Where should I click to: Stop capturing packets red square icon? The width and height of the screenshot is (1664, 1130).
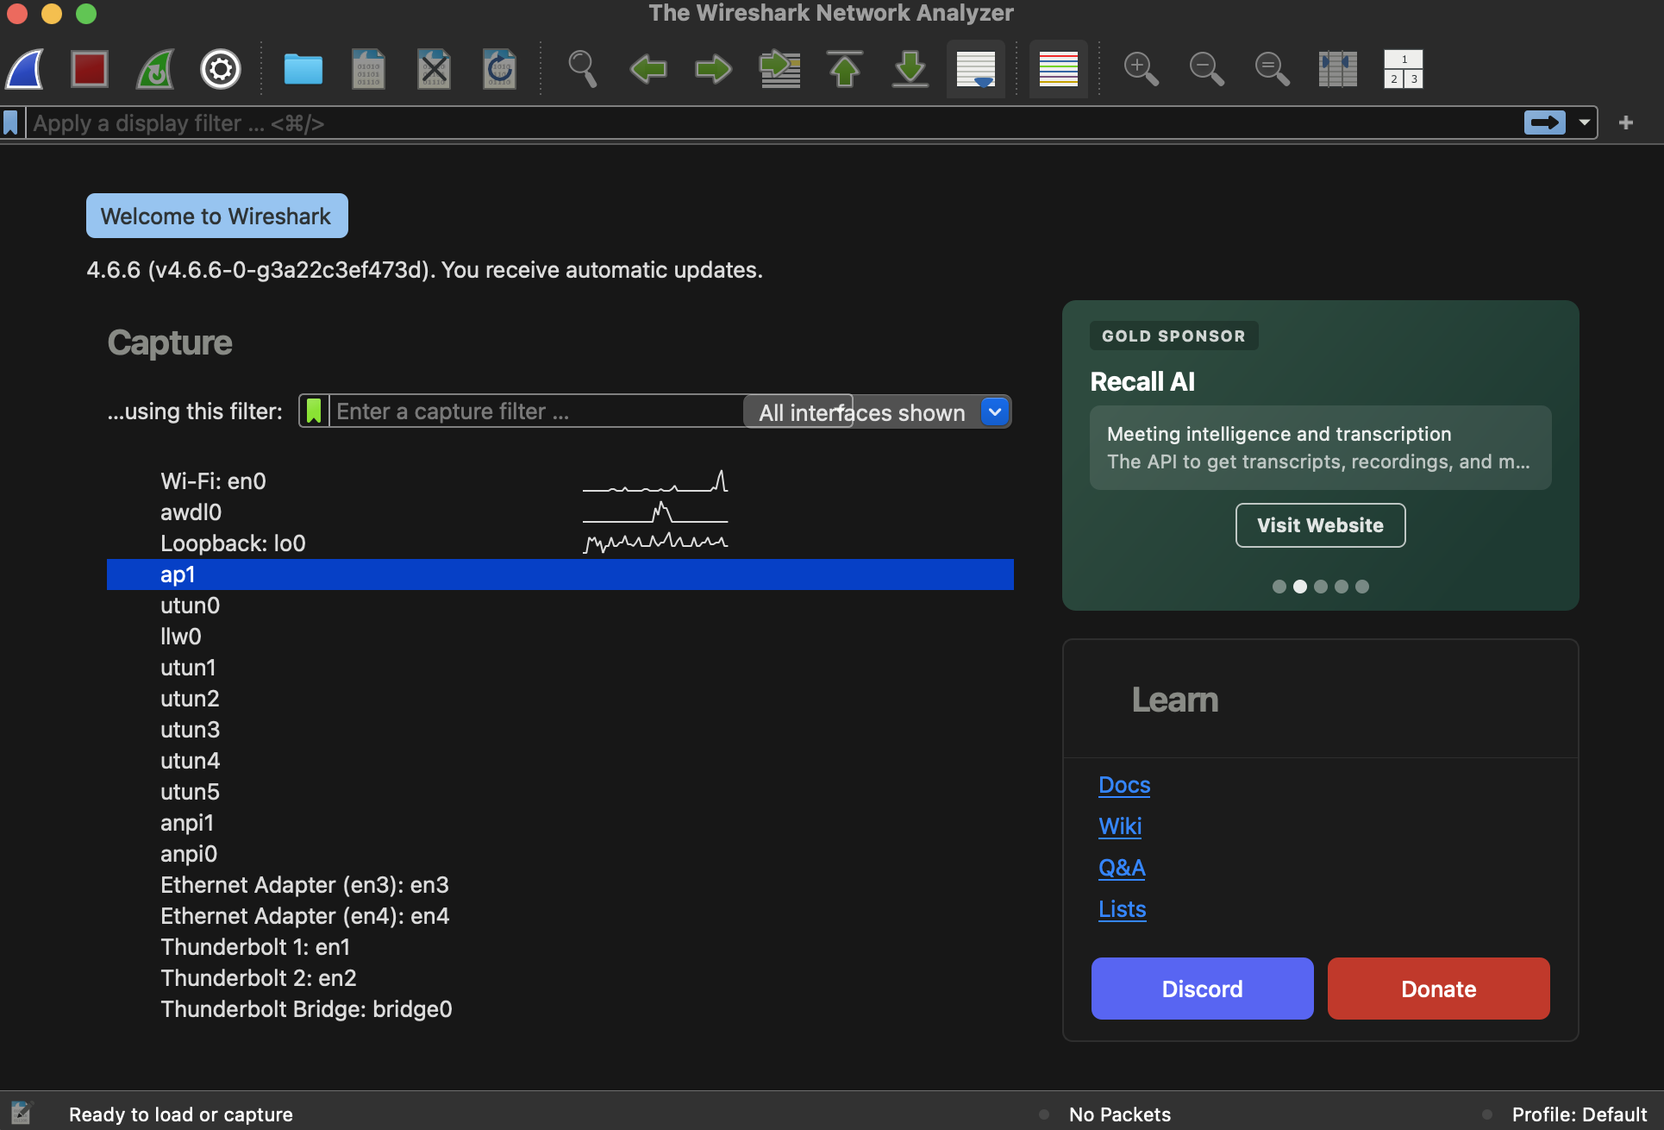point(90,69)
